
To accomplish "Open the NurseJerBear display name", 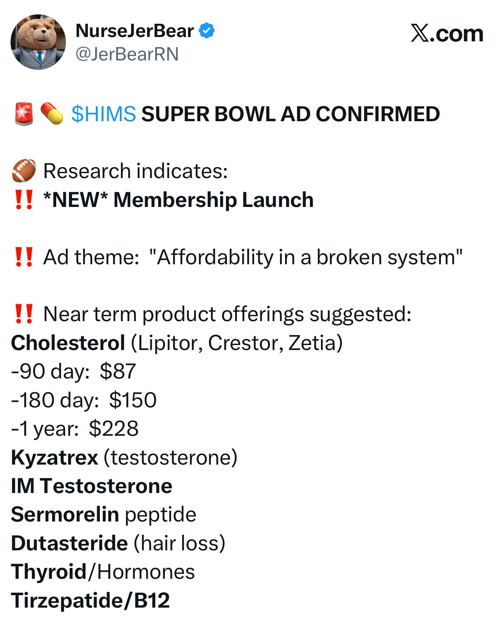I will coord(135,31).
